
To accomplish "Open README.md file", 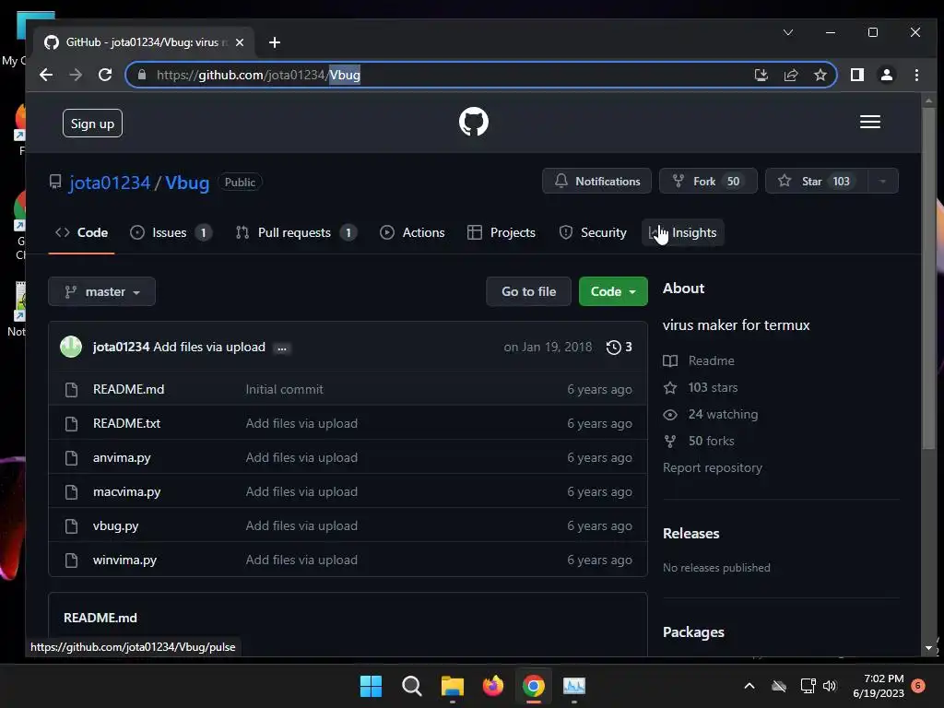I will click(129, 390).
